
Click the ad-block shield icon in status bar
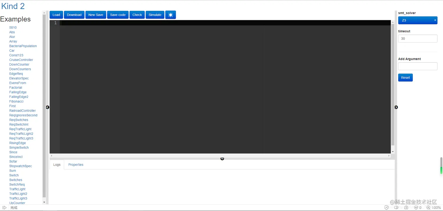click(416, 207)
